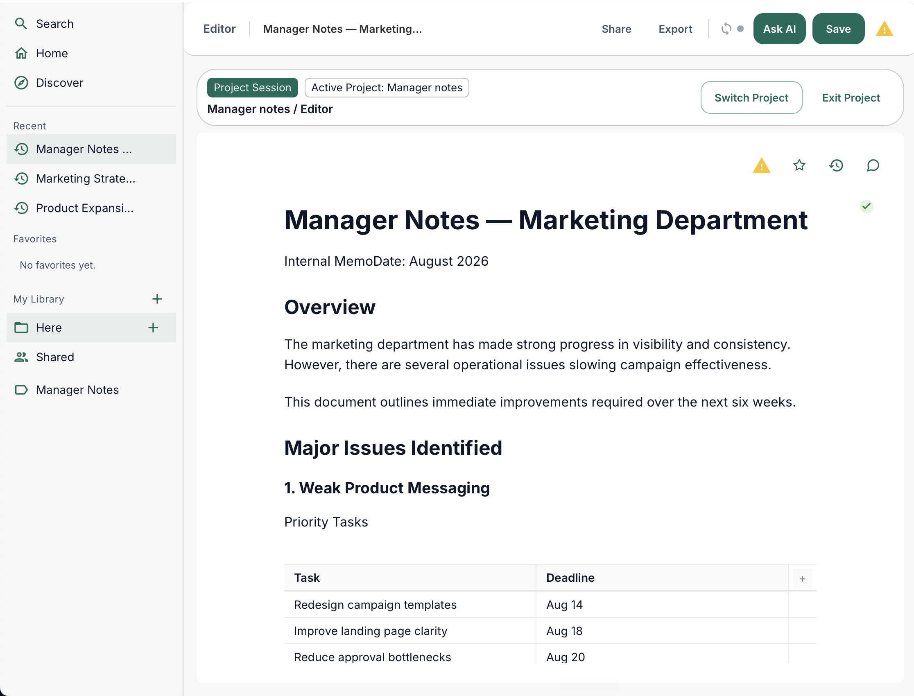This screenshot has width=914, height=696.
Task: Click Switch Project button
Action: (x=751, y=97)
